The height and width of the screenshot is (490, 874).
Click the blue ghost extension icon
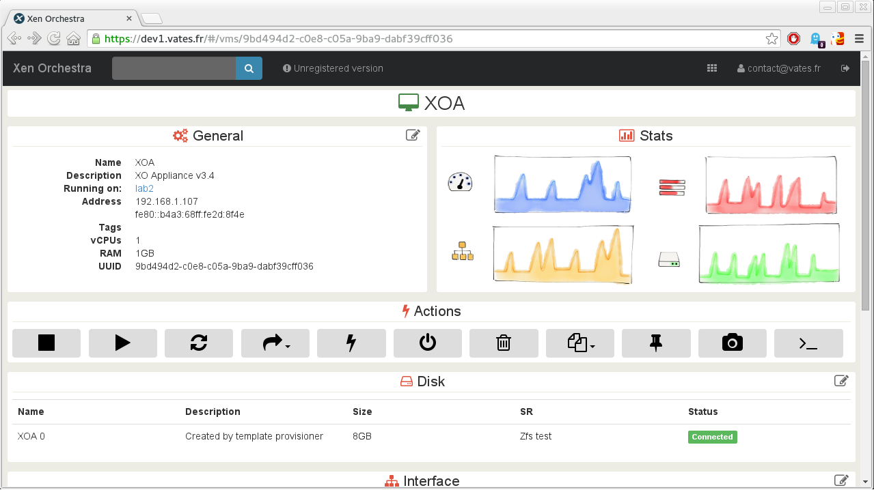(x=816, y=40)
